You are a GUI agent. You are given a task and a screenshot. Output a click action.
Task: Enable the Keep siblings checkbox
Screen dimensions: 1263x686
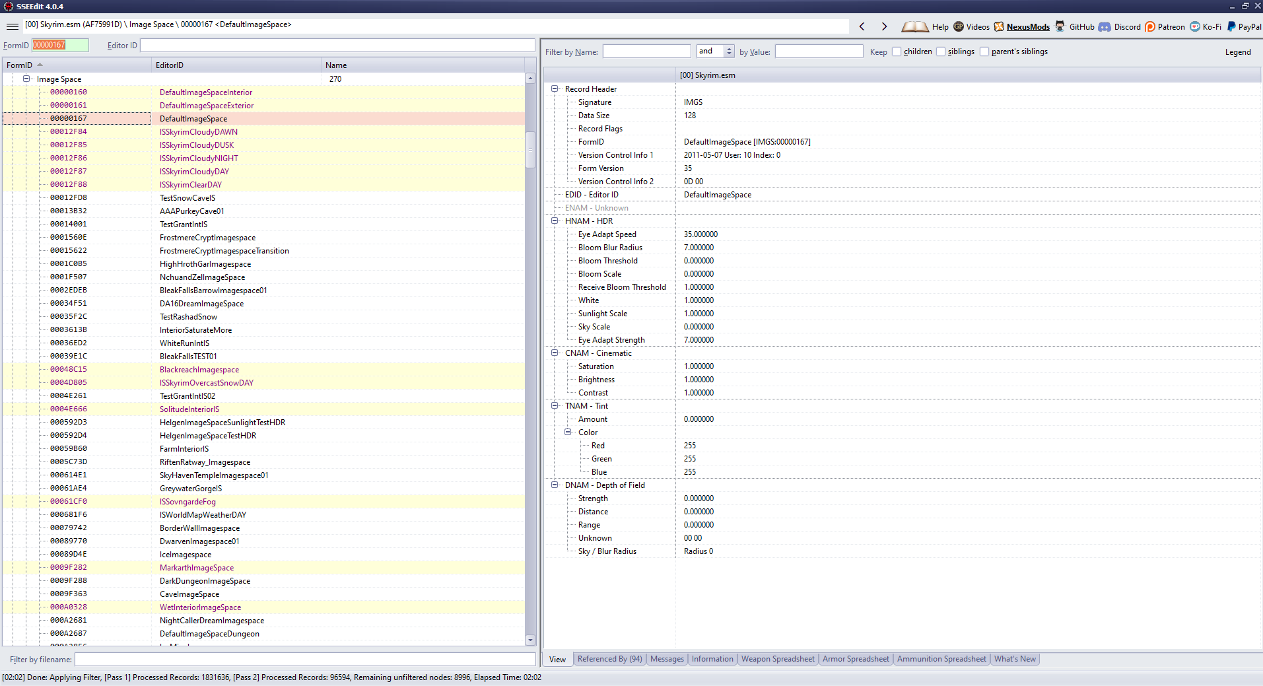pyautogui.click(x=941, y=51)
